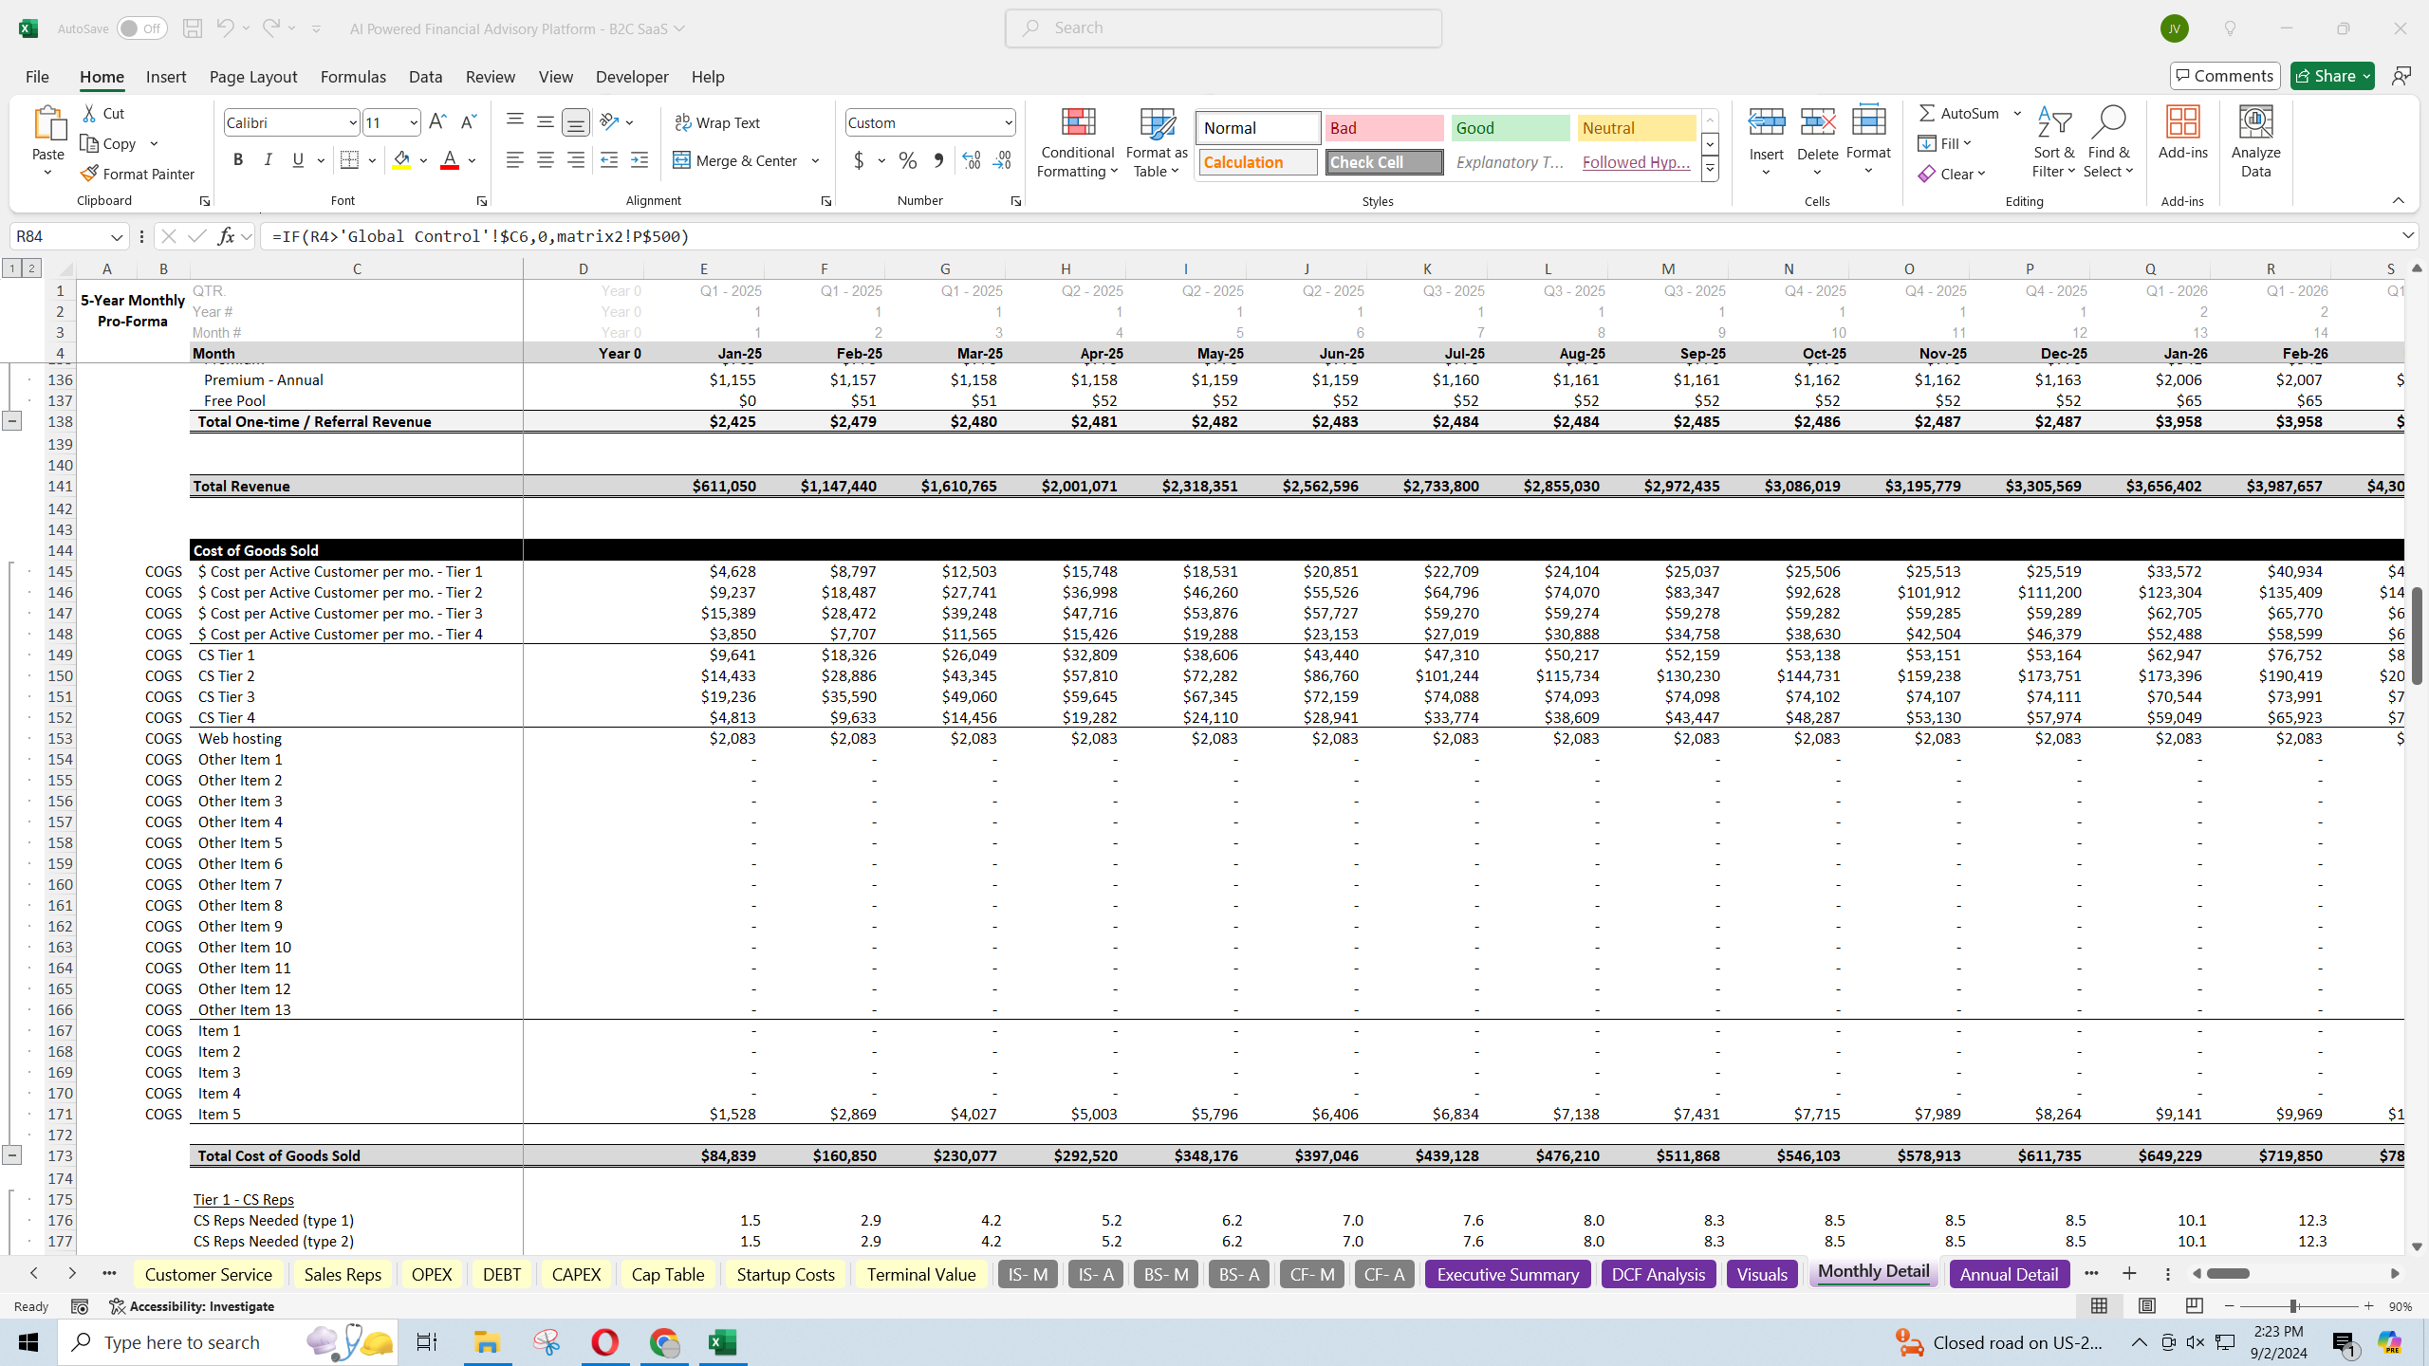The height and width of the screenshot is (1366, 2429).
Task: Click the column E header
Action: click(x=703, y=268)
